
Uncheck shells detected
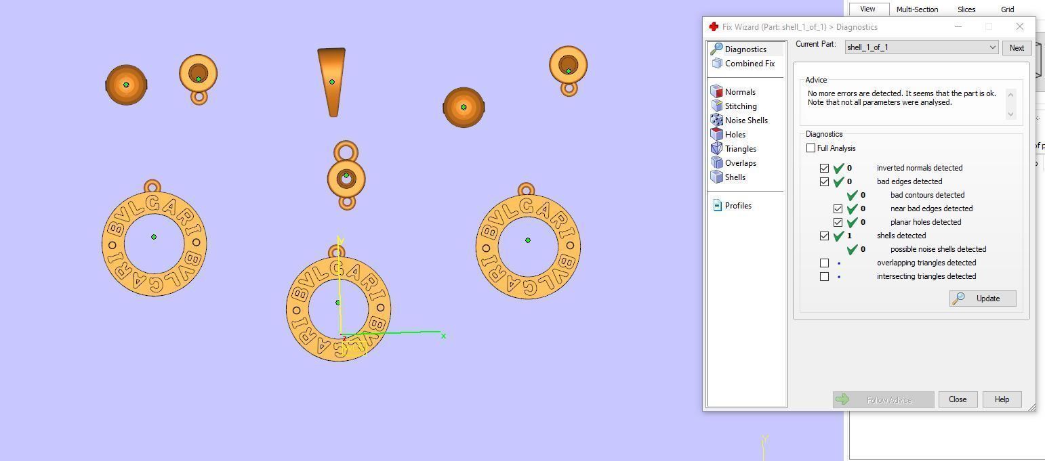[824, 236]
